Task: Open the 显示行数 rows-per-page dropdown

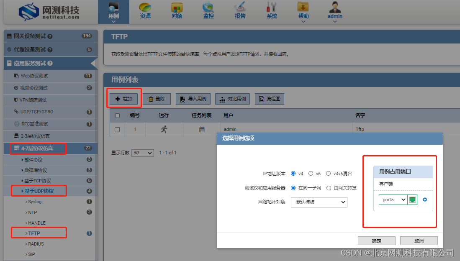Action: pyautogui.click(x=142, y=153)
